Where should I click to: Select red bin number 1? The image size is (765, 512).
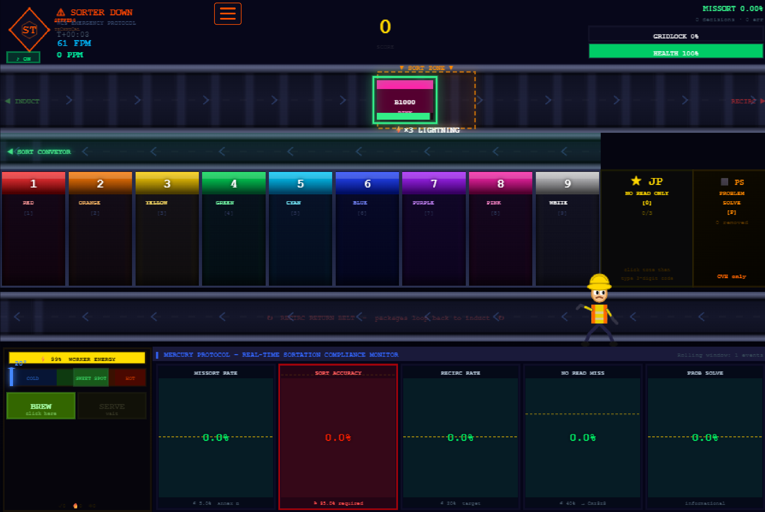[33, 229]
